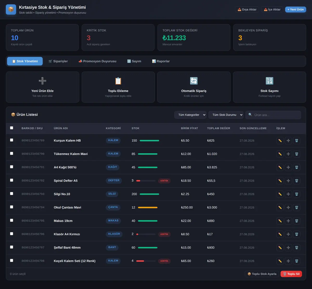Delete Keçeli Kalem Seti with its trash icon
The image size is (312, 289).
(296, 261)
